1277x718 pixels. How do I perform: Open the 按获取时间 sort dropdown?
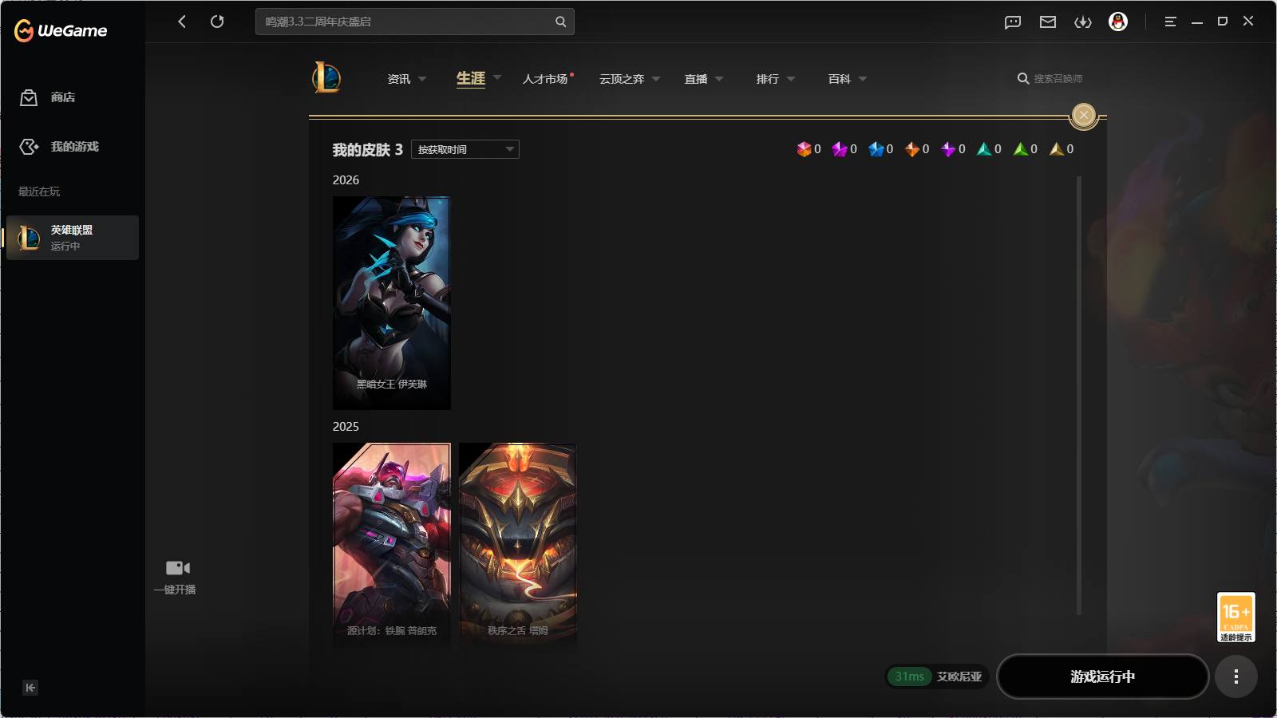pos(465,149)
